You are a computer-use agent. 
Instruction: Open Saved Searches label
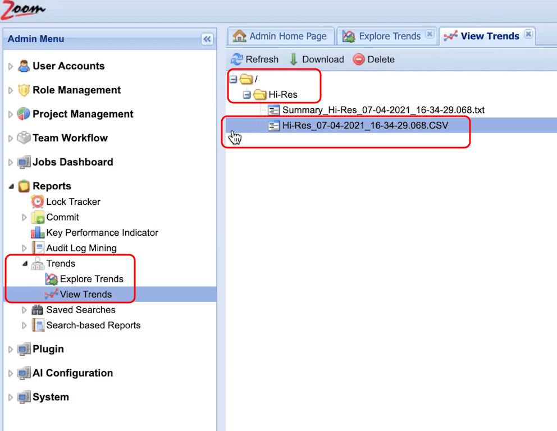pyautogui.click(x=81, y=310)
